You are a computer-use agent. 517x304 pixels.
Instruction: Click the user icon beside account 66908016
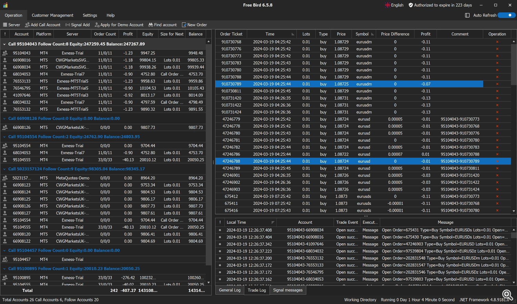[x=5, y=60]
